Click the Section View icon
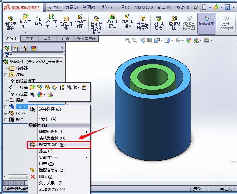The width and height of the screenshot is (237, 194). click(x=149, y=40)
